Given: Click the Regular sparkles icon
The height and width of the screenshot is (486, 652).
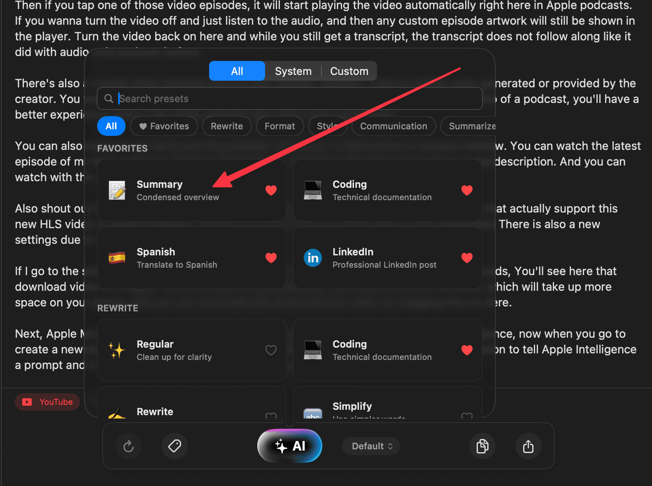Looking at the screenshot, I should [117, 350].
